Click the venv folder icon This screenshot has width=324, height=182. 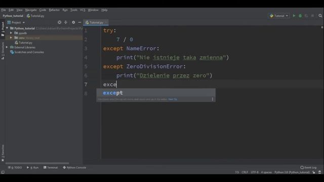point(16,38)
